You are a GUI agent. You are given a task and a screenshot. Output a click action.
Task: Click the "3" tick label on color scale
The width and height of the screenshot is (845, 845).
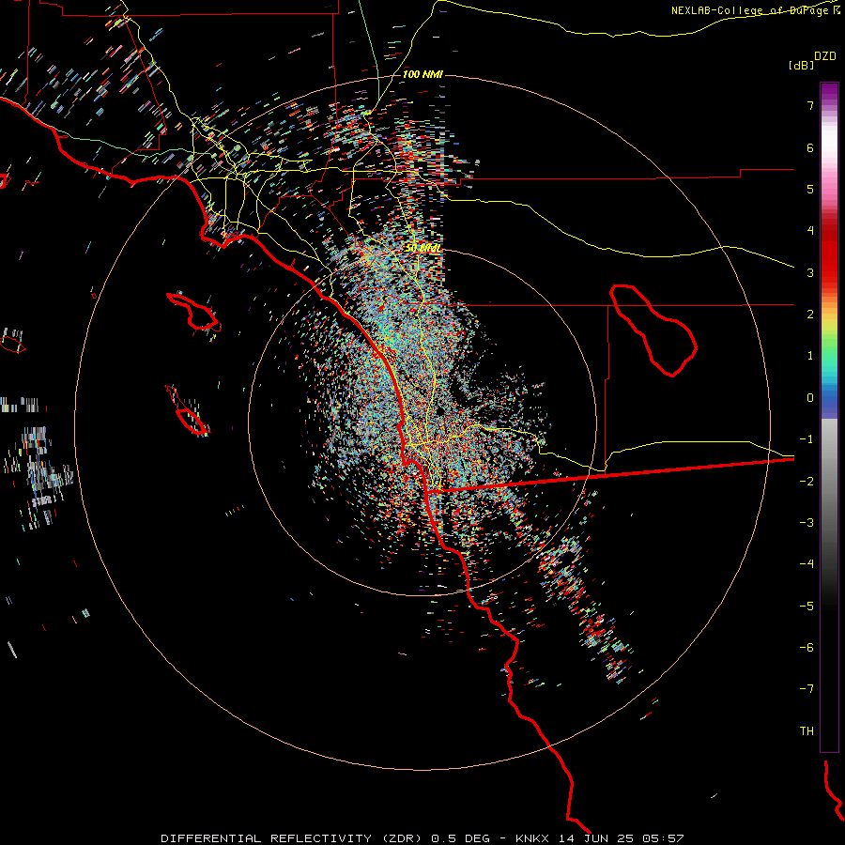point(810,272)
